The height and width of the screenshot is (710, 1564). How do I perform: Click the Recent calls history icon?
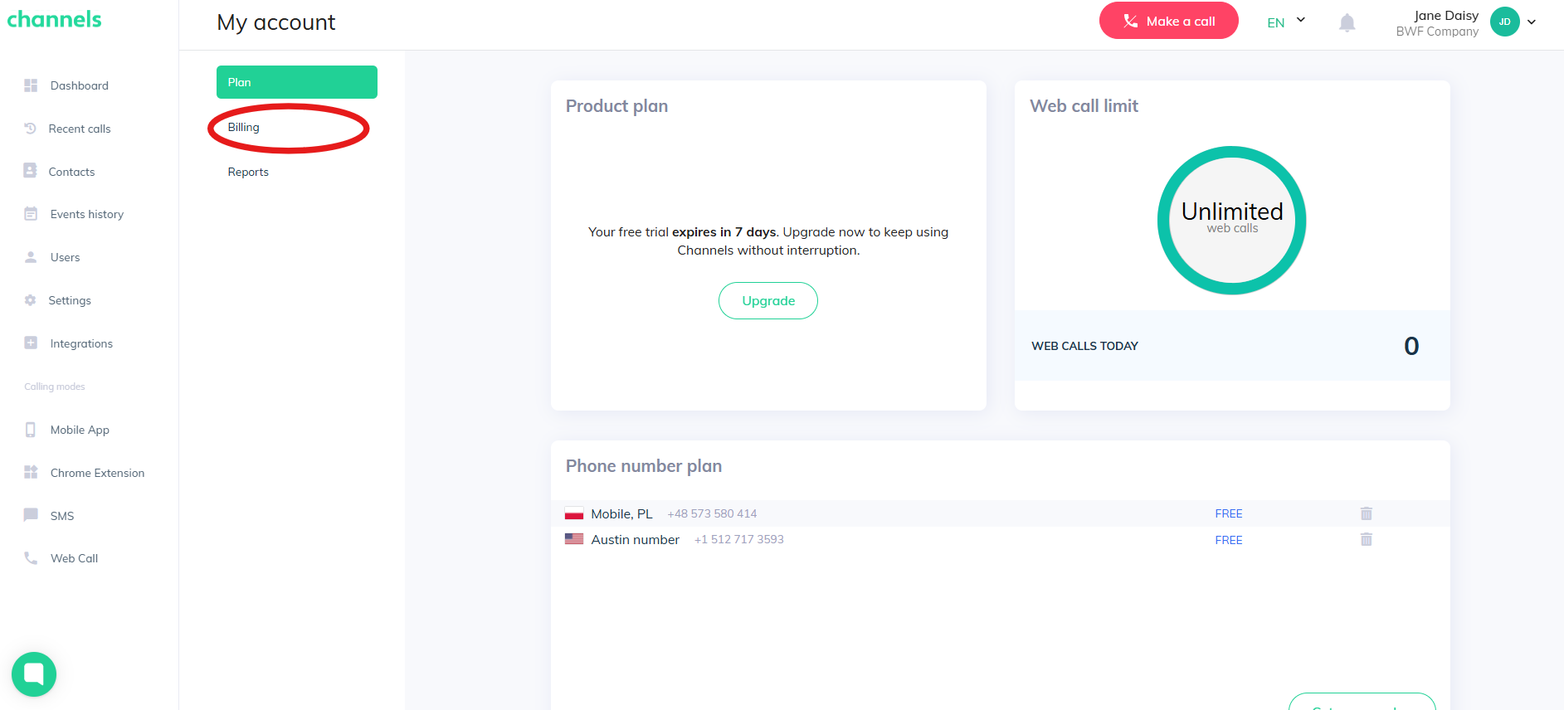pyautogui.click(x=31, y=129)
